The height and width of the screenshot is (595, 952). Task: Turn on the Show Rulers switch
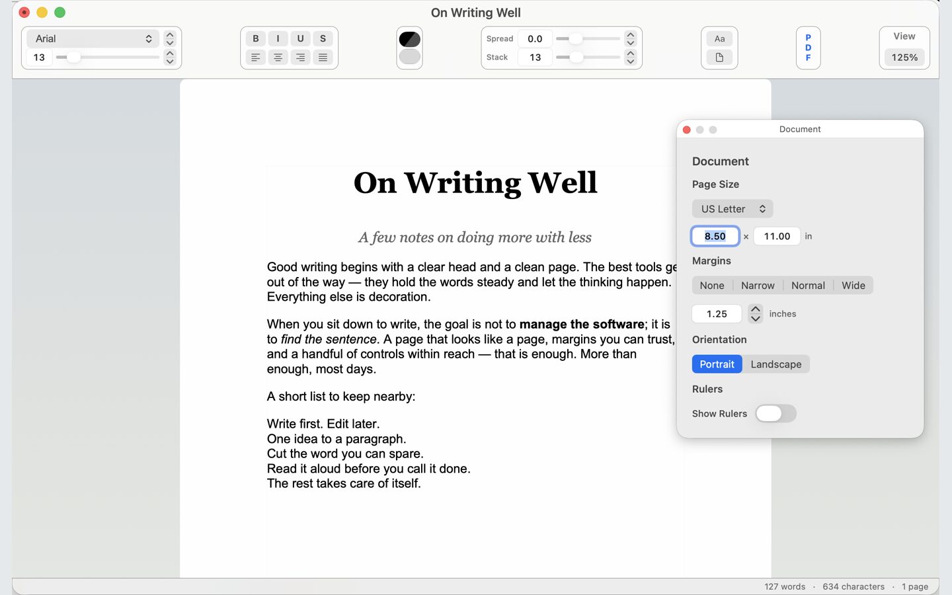pyautogui.click(x=775, y=414)
